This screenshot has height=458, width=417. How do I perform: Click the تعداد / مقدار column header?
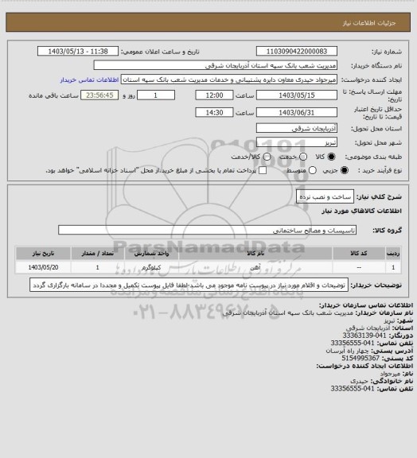98,253
